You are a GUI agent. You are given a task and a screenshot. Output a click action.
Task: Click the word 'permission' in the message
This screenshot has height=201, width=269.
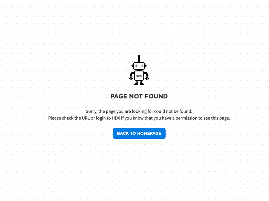tap(186, 118)
